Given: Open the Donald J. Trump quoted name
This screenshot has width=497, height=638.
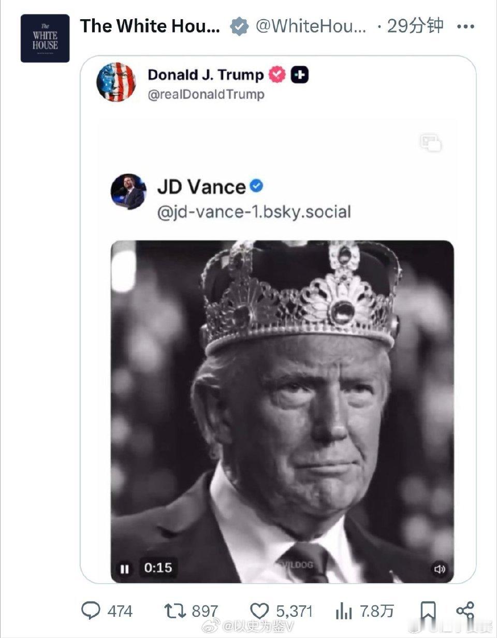Looking at the screenshot, I should (x=206, y=75).
